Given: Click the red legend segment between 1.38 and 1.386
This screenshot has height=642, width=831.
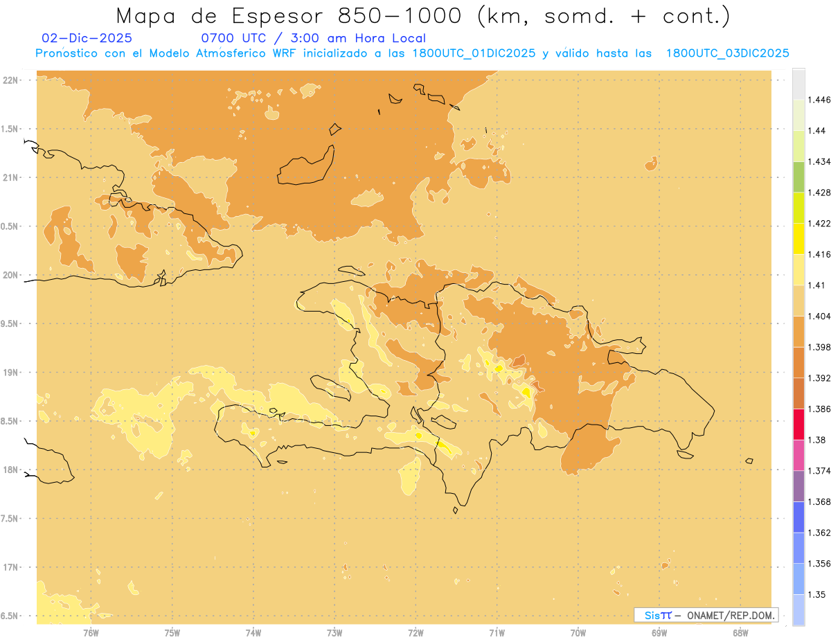Looking at the screenshot, I should (798, 424).
